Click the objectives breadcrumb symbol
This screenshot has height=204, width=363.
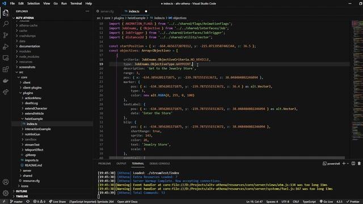tap(178, 18)
